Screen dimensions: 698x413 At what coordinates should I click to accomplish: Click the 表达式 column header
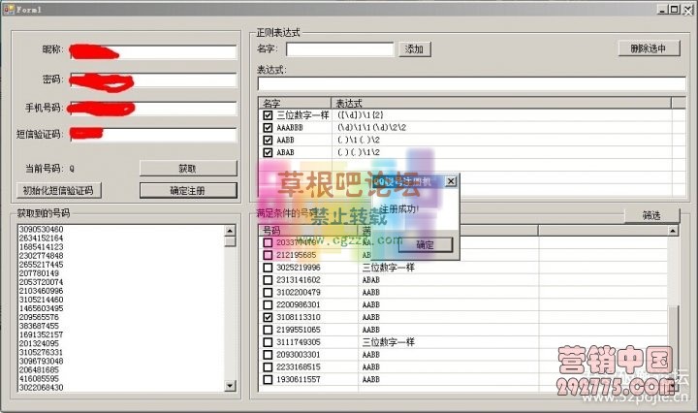pyautogui.click(x=501, y=103)
